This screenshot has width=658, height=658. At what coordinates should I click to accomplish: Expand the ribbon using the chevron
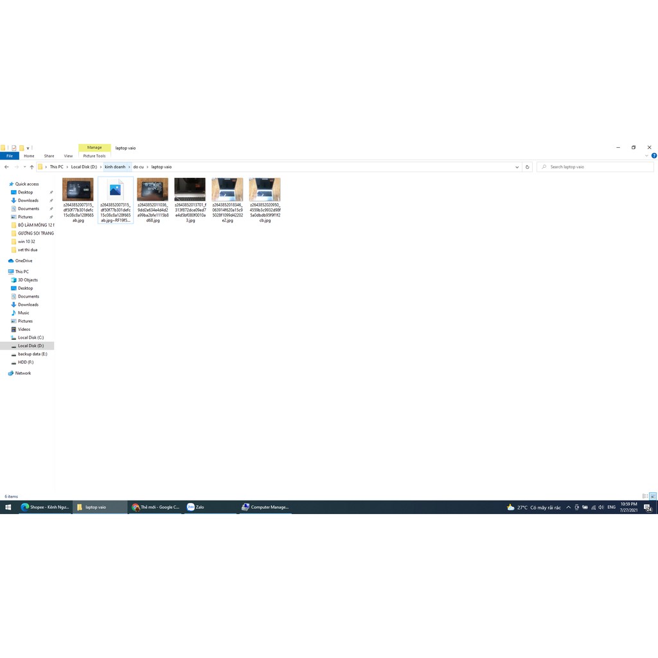click(646, 156)
